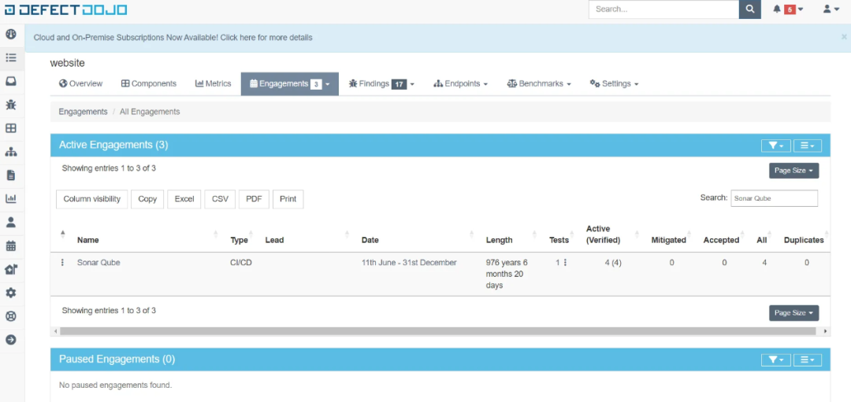Open the lower Page Size dropdown
The width and height of the screenshot is (851, 402).
coord(794,313)
